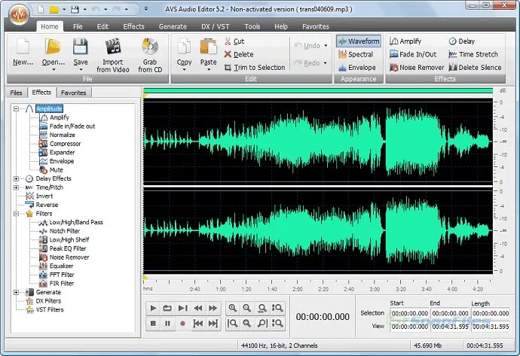Collapse the Filters tree node

tap(16, 214)
